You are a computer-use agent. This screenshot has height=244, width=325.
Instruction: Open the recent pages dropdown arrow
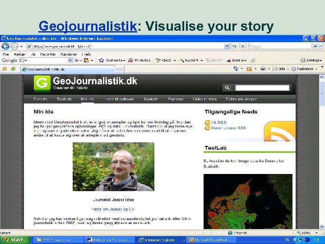tap(21, 47)
